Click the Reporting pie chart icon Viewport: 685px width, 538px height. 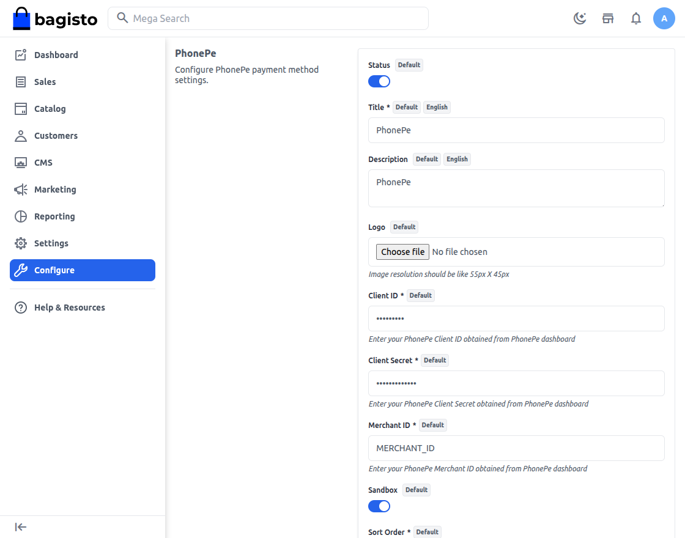21,216
